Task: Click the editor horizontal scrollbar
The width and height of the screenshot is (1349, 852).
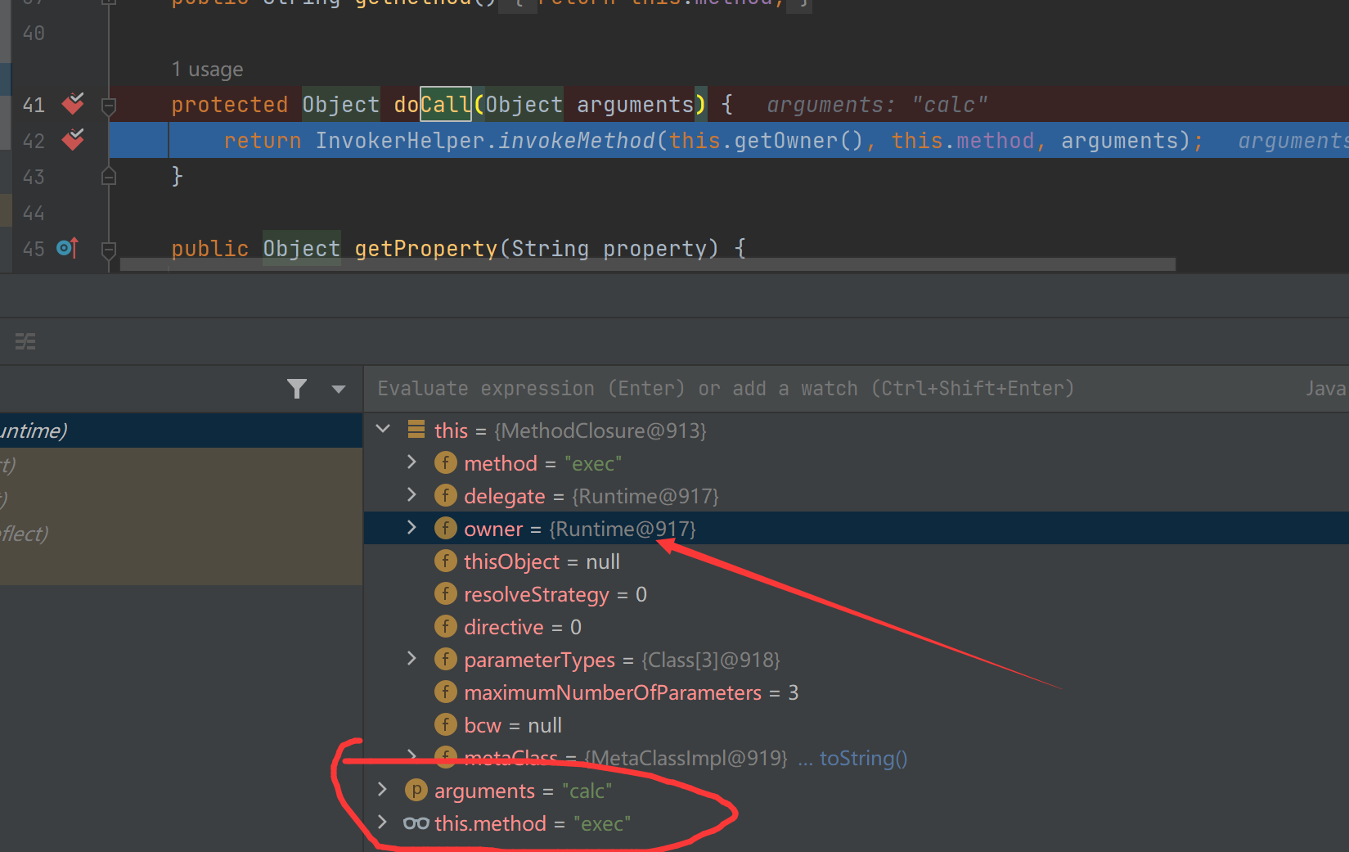Action: tap(646, 264)
